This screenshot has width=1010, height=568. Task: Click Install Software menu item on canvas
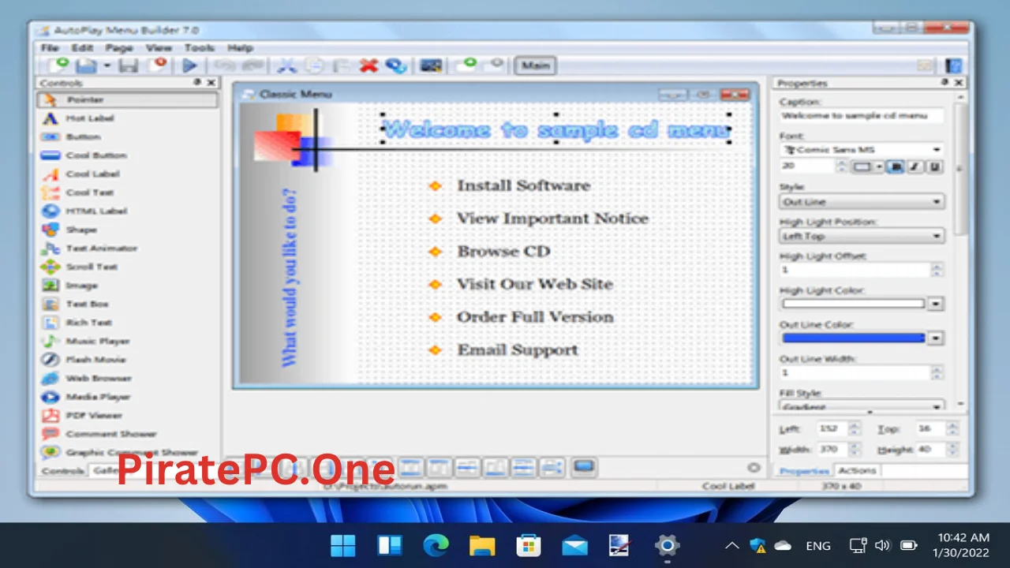click(524, 186)
